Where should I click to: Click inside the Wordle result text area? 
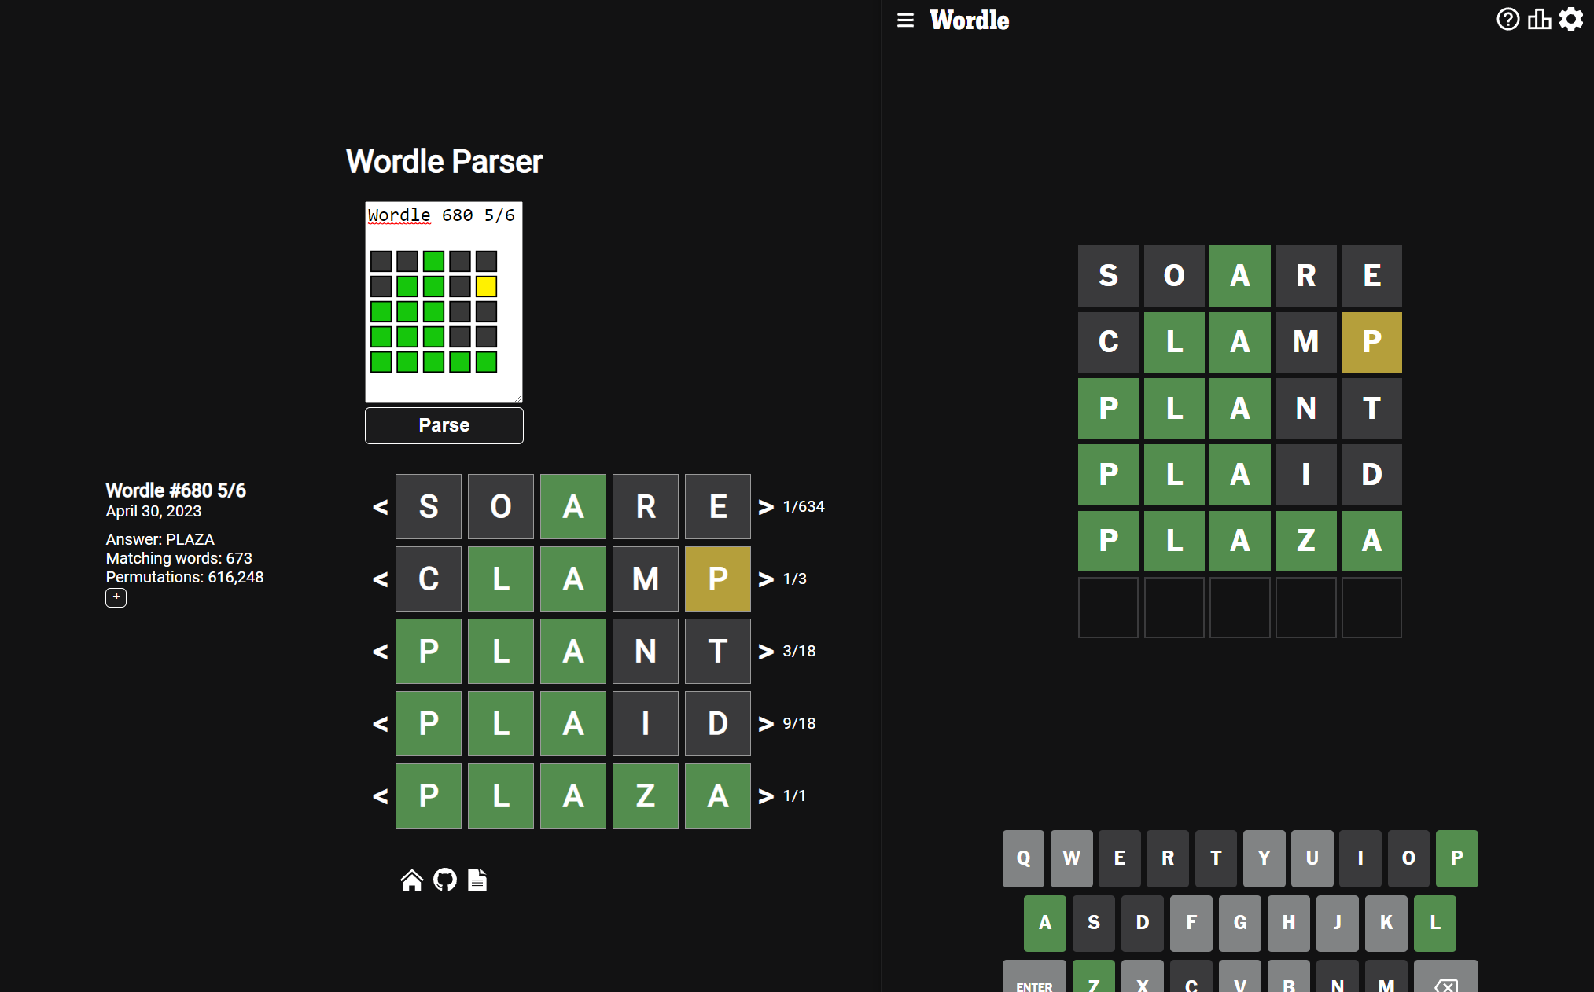pos(444,303)
